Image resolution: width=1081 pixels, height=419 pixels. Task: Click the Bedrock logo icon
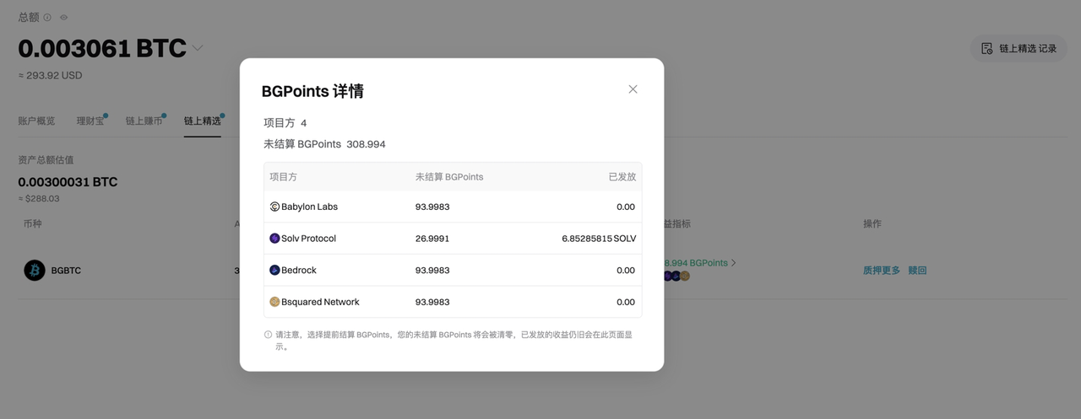(274, 271)
